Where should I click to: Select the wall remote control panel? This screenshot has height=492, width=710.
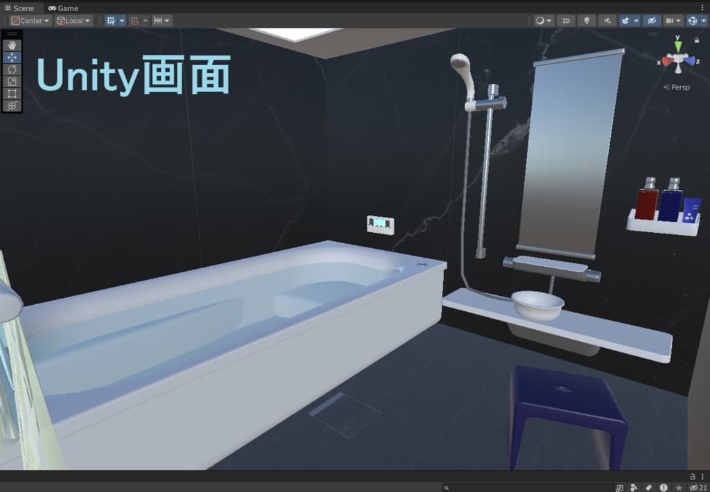[x=380, y=225]
